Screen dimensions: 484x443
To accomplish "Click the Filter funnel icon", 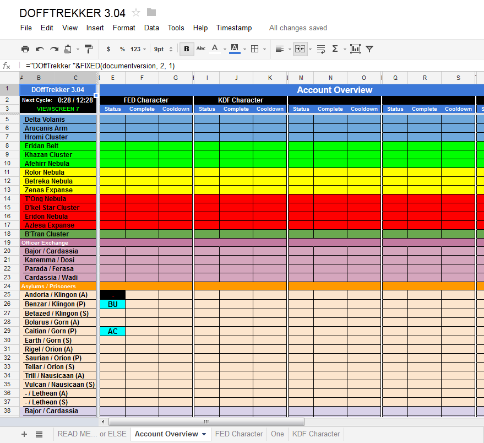I will point(369,49).
